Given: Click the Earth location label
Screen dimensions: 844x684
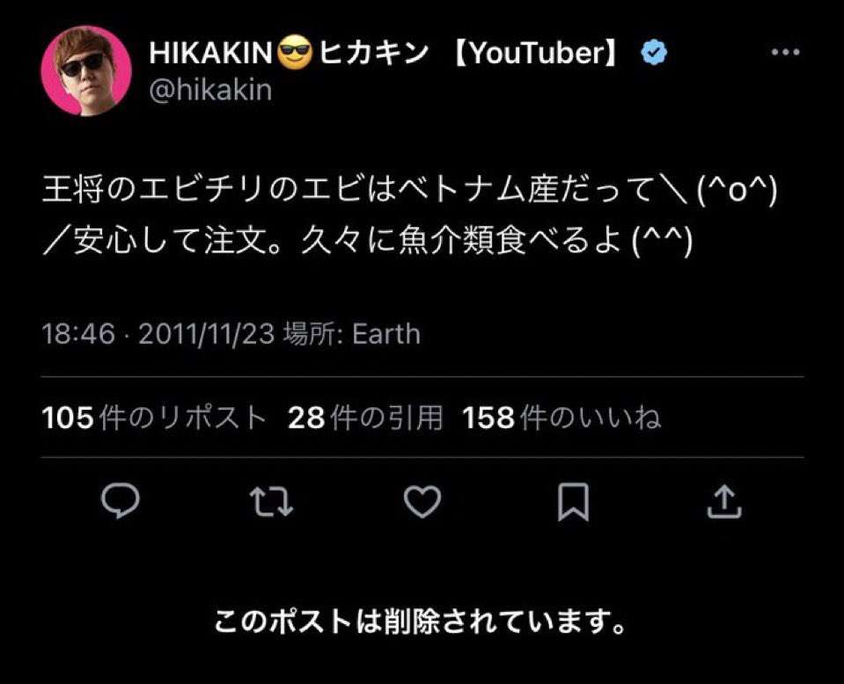Looking at the screenshot, I should pos(386,334).
